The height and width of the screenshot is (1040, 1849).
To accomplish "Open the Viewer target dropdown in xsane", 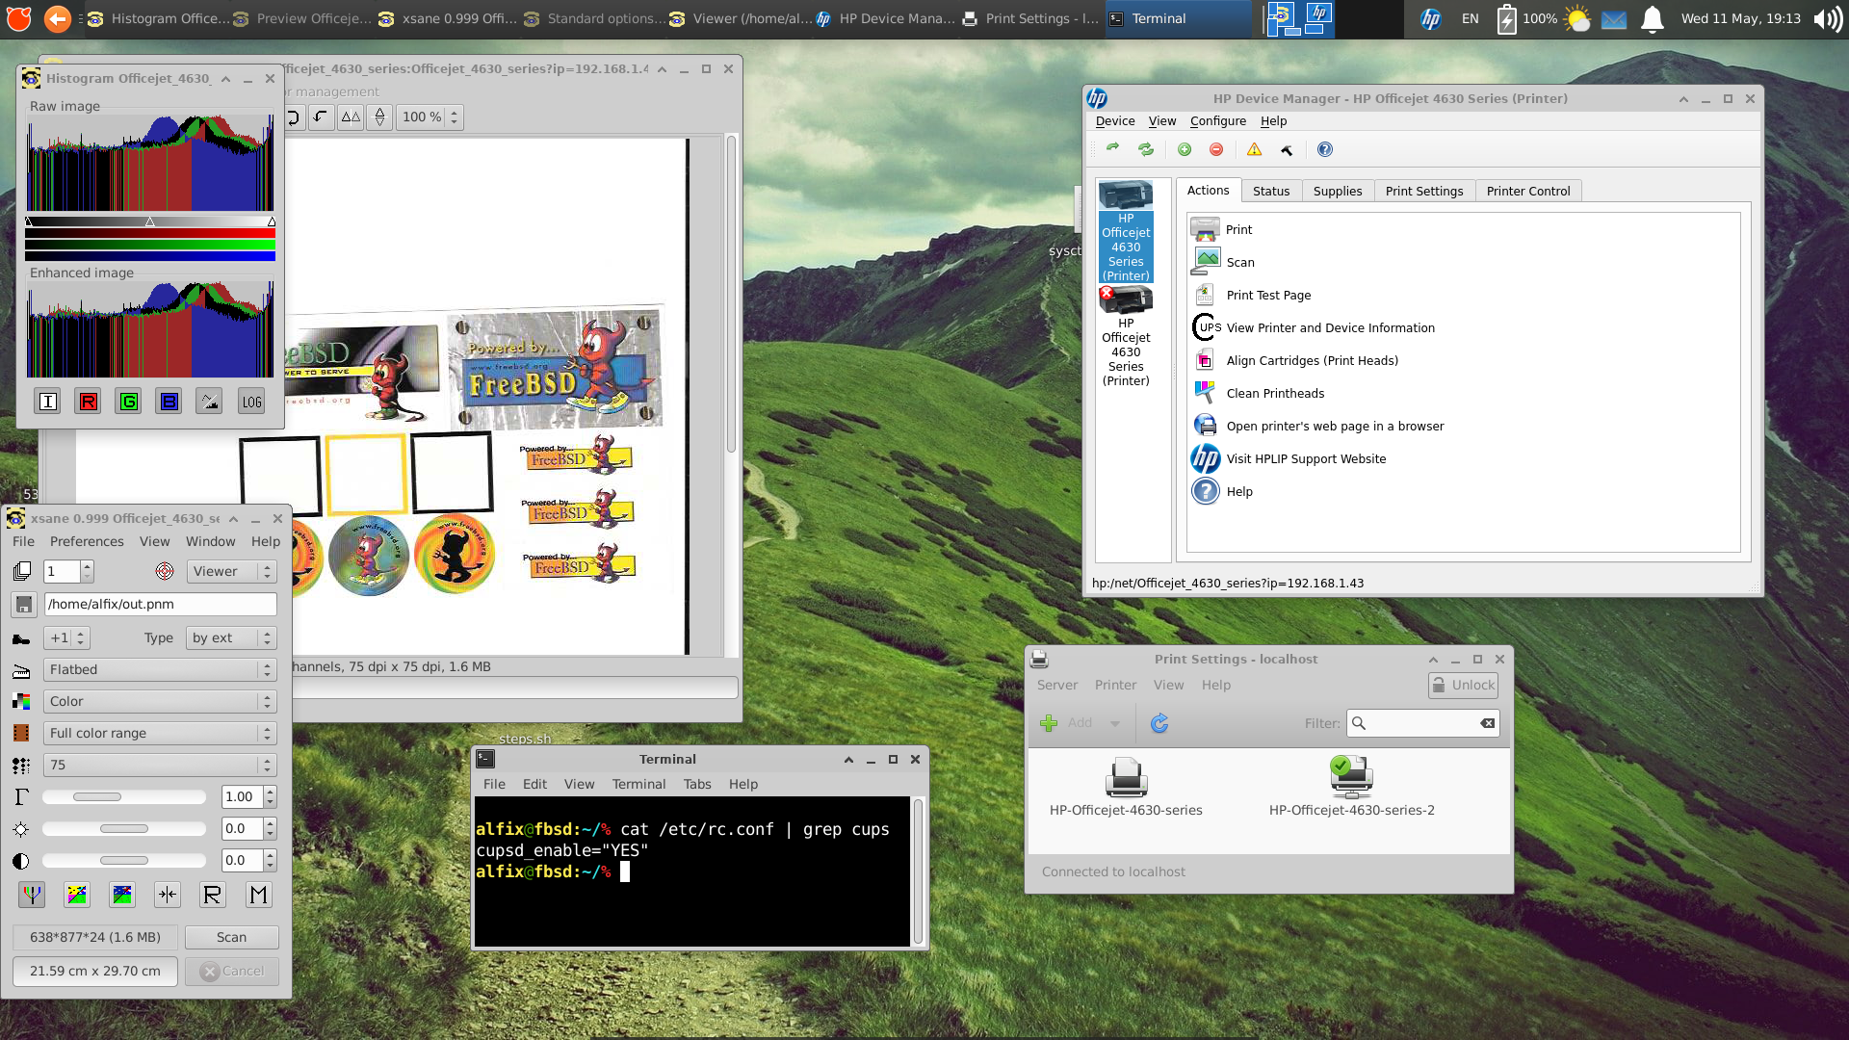I will [x=231, y=571].
